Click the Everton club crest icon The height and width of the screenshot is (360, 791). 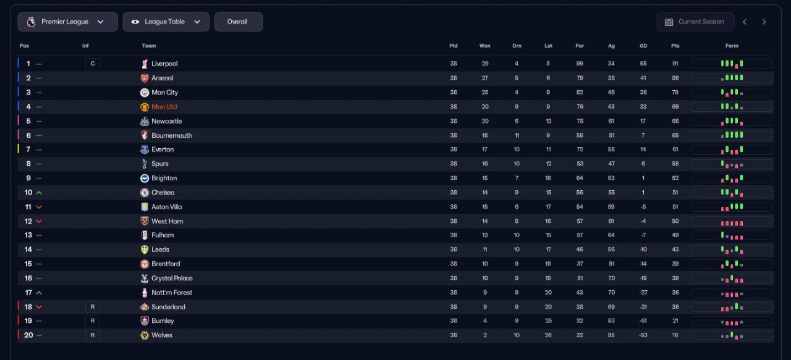(145, 149)
